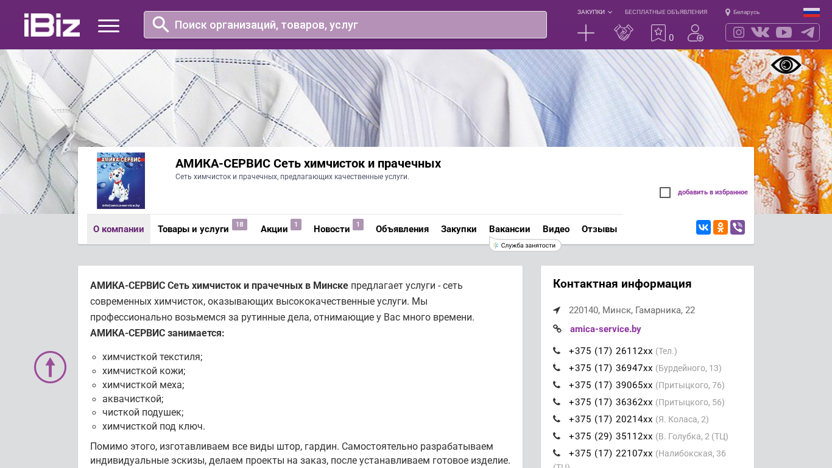Viewport: 832px width, 468px height.
Task: Toggle the accessibility eye icon
Action: [x=786, y=65]
